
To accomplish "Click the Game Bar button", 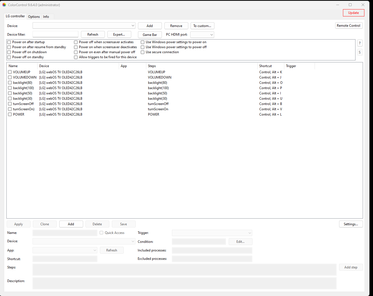I will tap(150, 35).
